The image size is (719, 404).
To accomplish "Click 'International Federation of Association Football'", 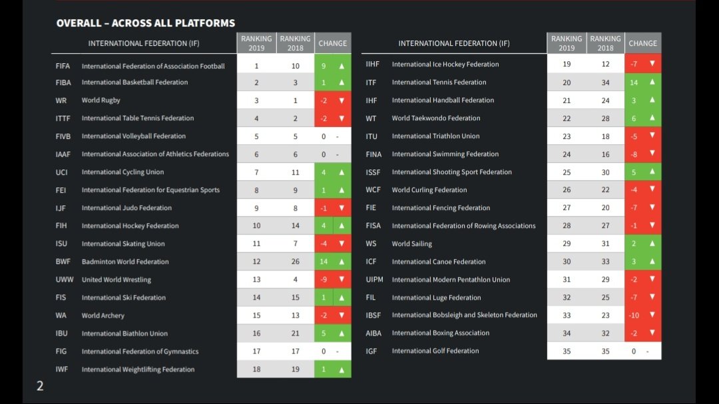I will coord(153,66).
